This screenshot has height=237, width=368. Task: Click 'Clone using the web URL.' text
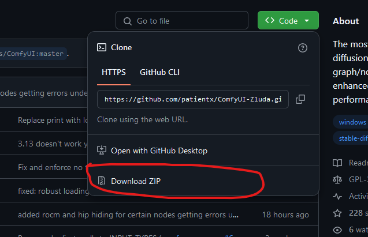(143, 120)
